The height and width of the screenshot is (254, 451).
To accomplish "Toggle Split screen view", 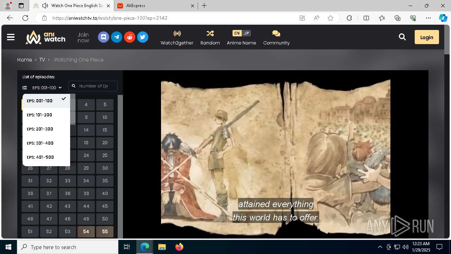I will coord(366,18).
